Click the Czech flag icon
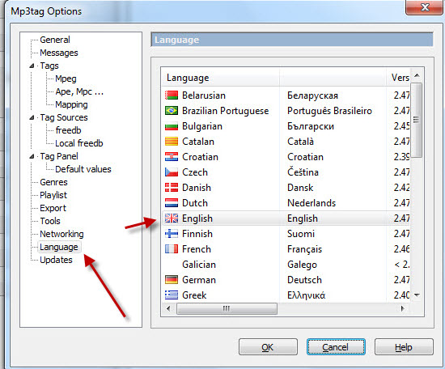This screenshot has width=445, height=369. coord(172,172)
